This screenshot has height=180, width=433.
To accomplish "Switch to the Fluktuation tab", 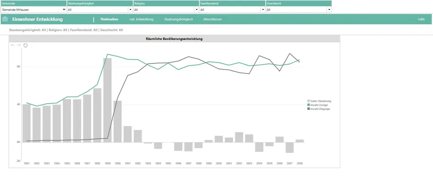I will [109, 19].
